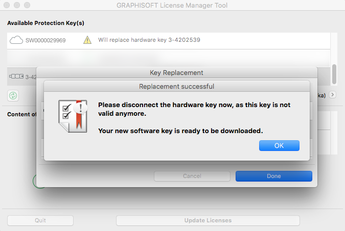This screenshot has width=345, height=231.
Task: Click the yellow warning triangle icon
Action: tap(87, 40)
